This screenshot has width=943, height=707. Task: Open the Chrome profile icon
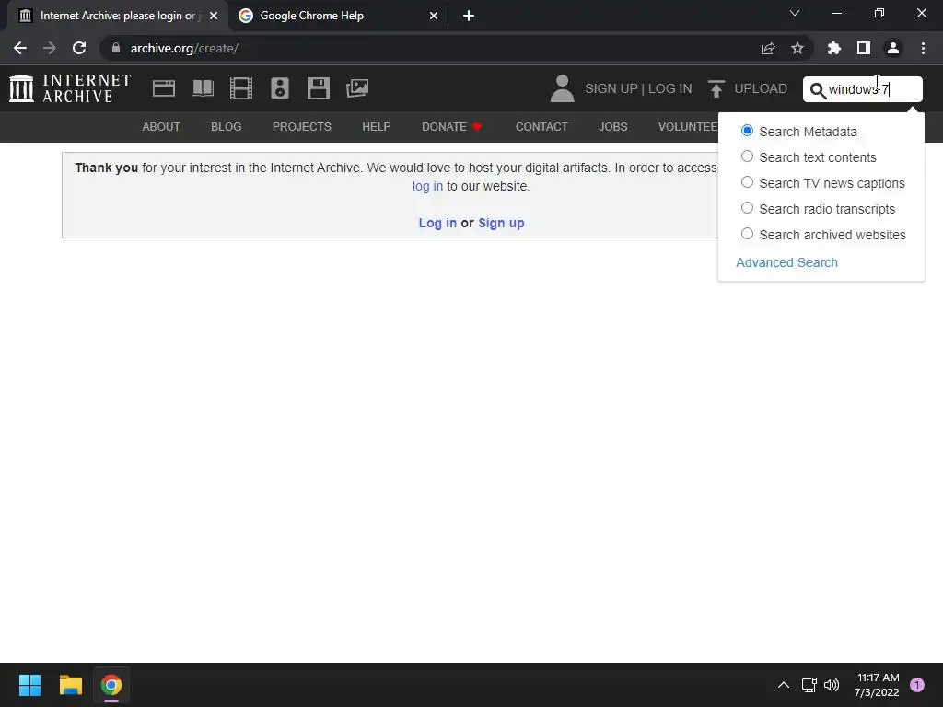[x=893, y=48]
